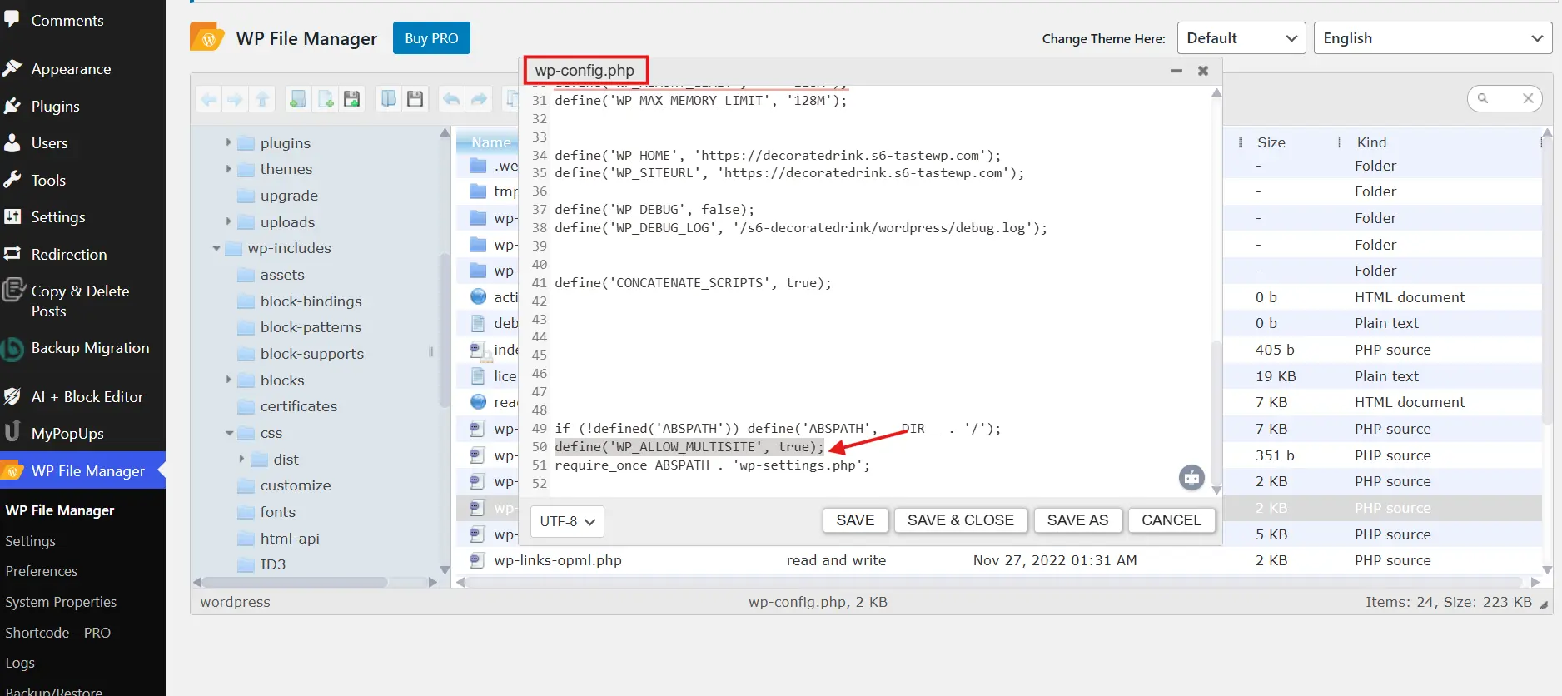
Task: Open System Properties submenu link
Action: click(x=60, y=602)
